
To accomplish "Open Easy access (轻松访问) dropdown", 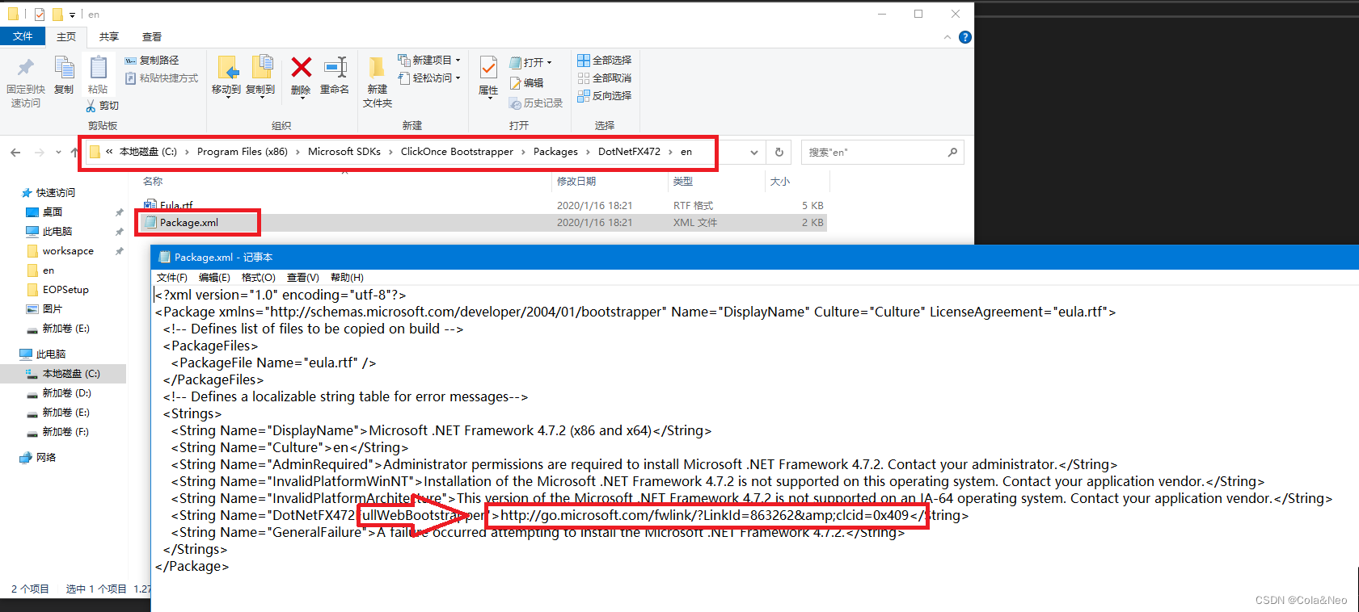I will [428, 78].
